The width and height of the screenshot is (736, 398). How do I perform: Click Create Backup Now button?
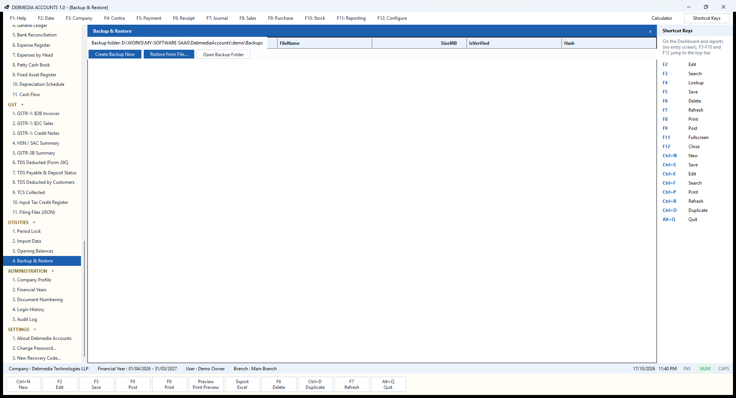(x=115, y=54)
